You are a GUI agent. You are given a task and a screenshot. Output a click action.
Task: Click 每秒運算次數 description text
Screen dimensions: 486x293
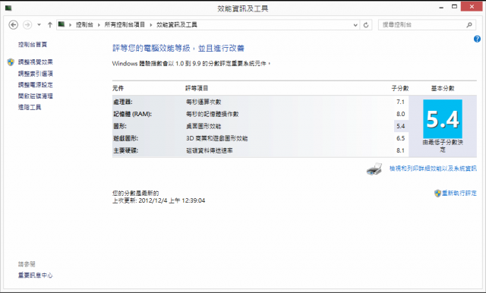click(x=204, y=102)
